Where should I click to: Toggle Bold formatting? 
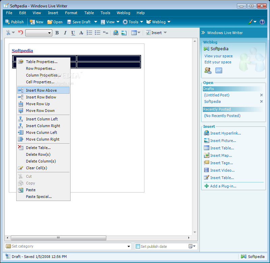coord(57,33)
